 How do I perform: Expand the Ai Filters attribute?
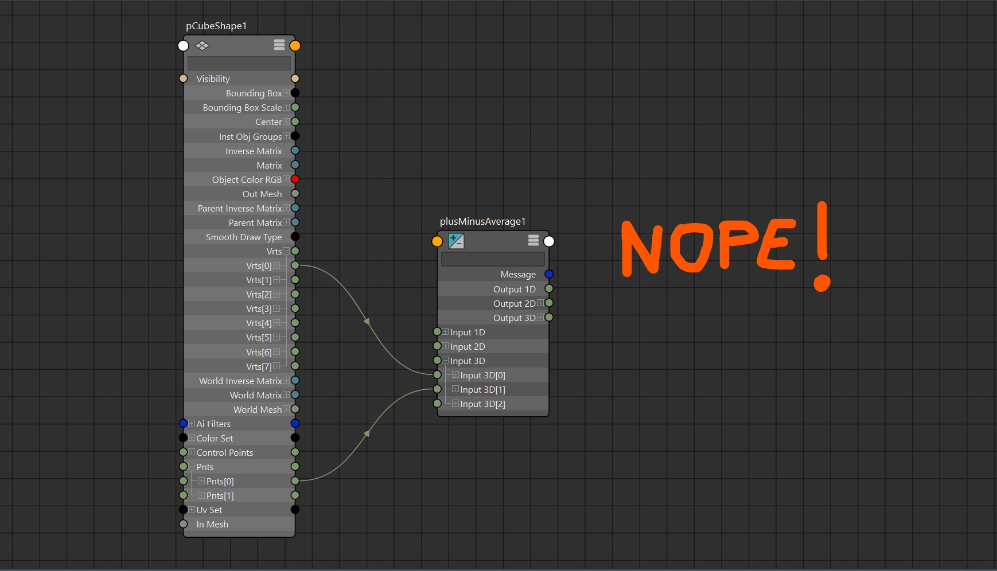coord(192,424)
